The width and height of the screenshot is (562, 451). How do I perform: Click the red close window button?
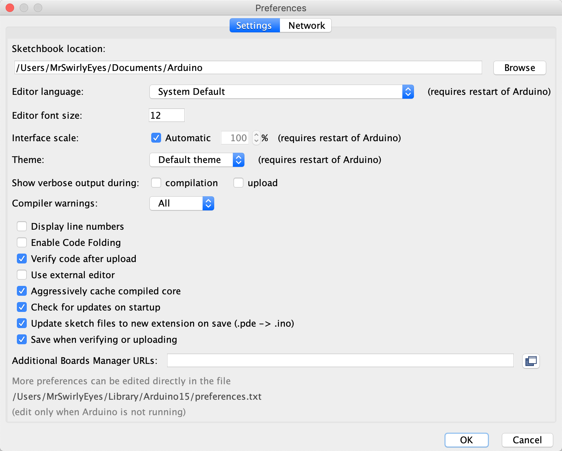(x=10, y=8)
